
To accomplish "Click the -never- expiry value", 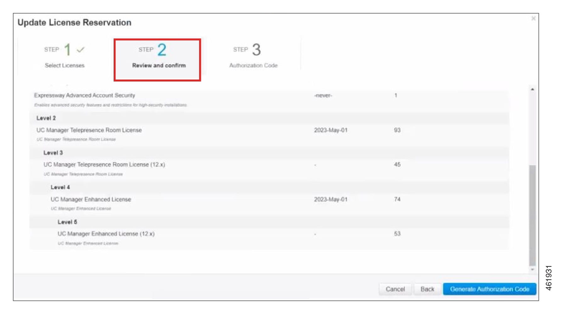I will click(323, 96).
